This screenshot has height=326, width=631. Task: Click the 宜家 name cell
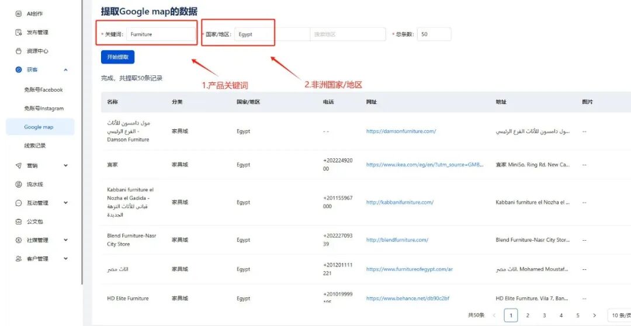tap(112, 165)
